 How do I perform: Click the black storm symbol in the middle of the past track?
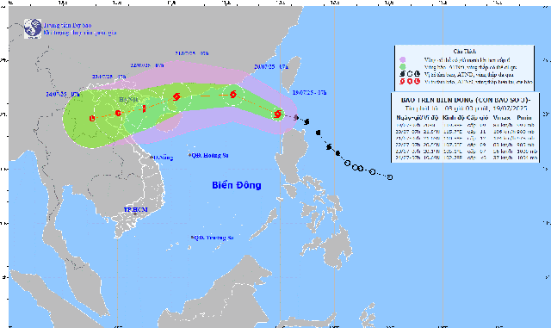point(329,146)
